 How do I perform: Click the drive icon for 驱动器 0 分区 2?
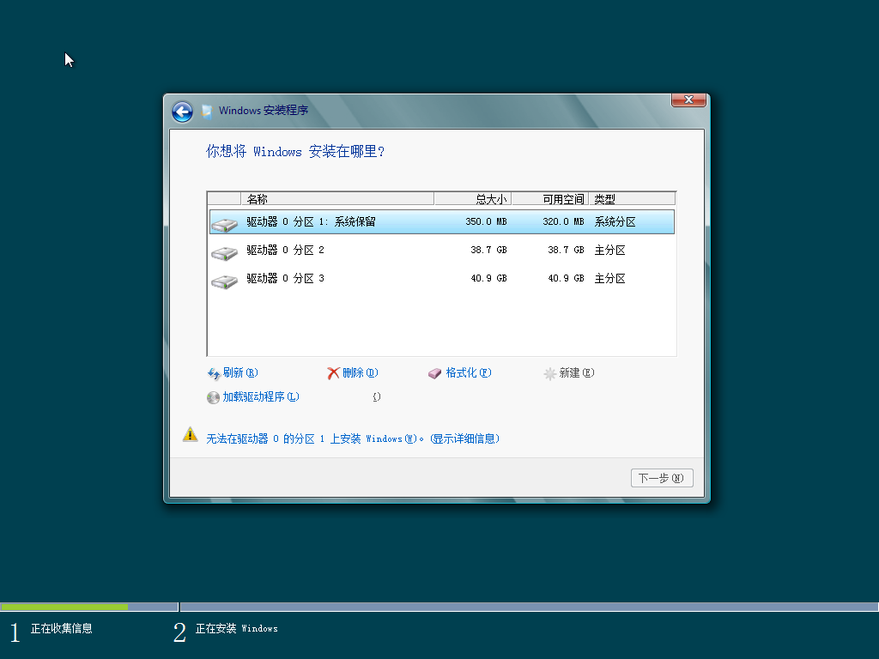[x=224, y=253]
